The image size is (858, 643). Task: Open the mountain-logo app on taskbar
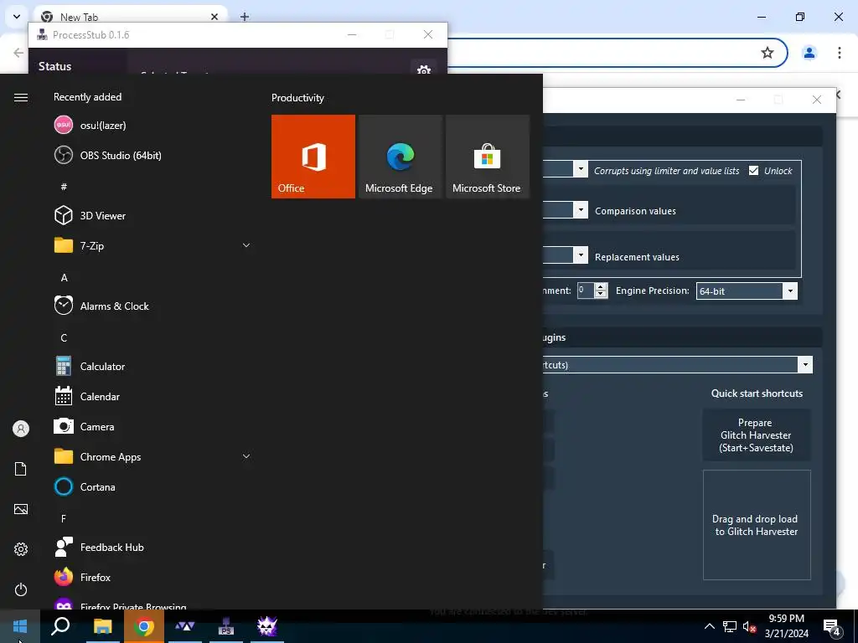tap(184, 626)
